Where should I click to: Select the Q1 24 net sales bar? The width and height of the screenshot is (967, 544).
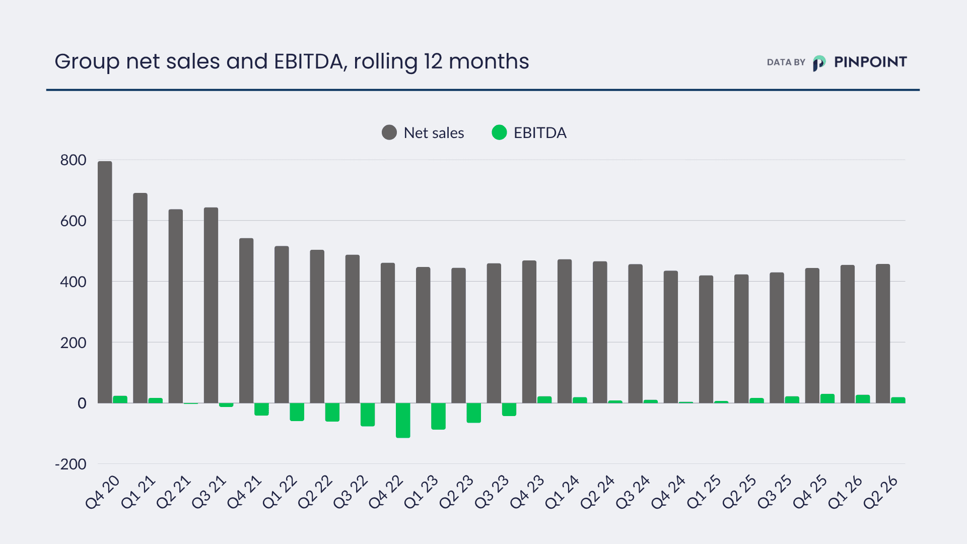tap(565, 331)
